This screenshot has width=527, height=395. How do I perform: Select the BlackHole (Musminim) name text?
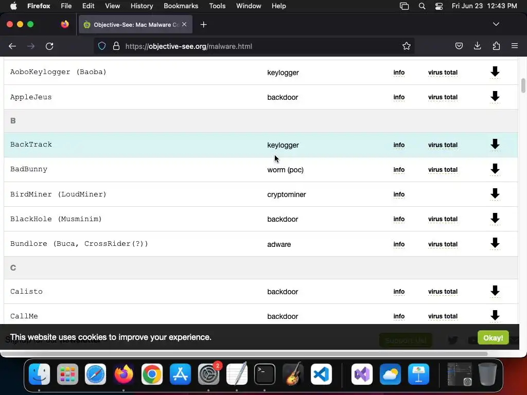(56, 219)
